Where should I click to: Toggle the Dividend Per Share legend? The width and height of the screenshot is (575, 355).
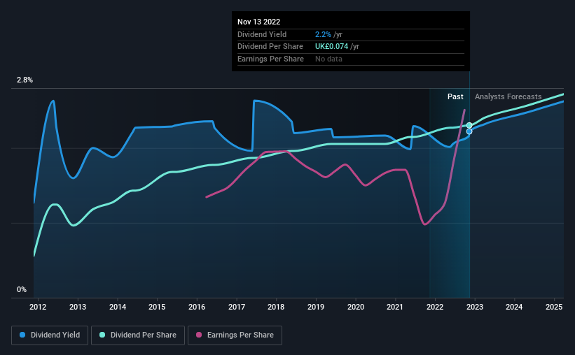[x=138, y=335]
